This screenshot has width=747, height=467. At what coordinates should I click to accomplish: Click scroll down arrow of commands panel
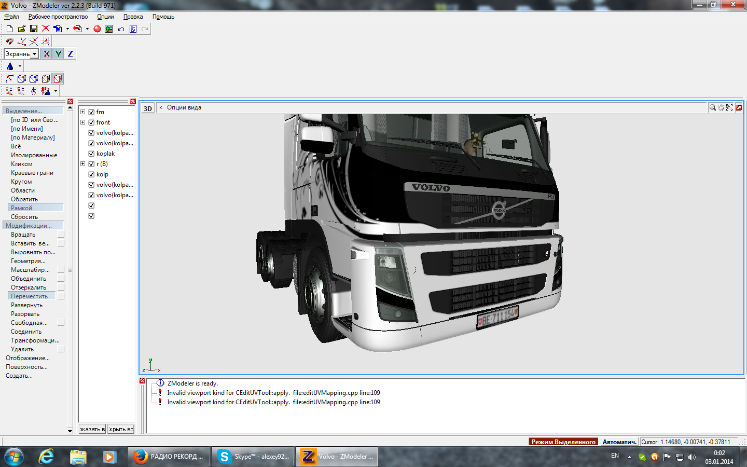point(70,431)
